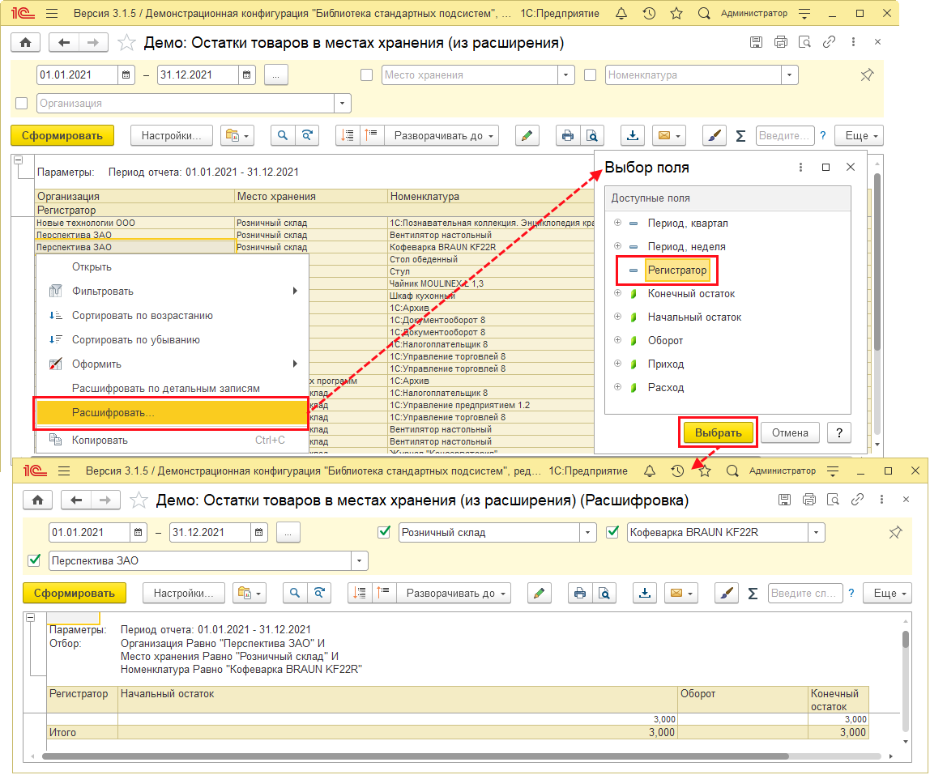Screen dimensions: 930x775
Task: Get link chain icon in top window header
Action: coord(829,42)
